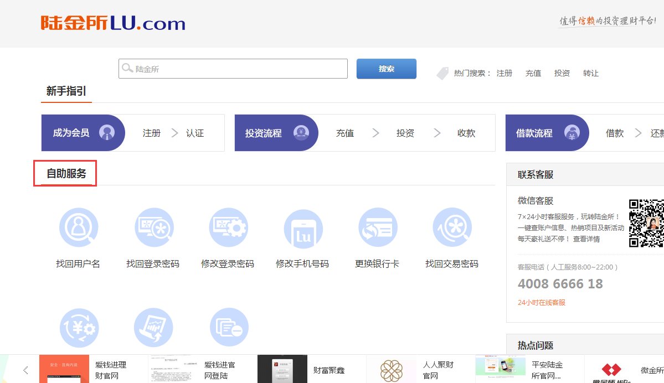Open the 找回登录密码 password-recovery icon
Image resolution: width=664 pixels, height=383 pixels.
click(154, 227)
